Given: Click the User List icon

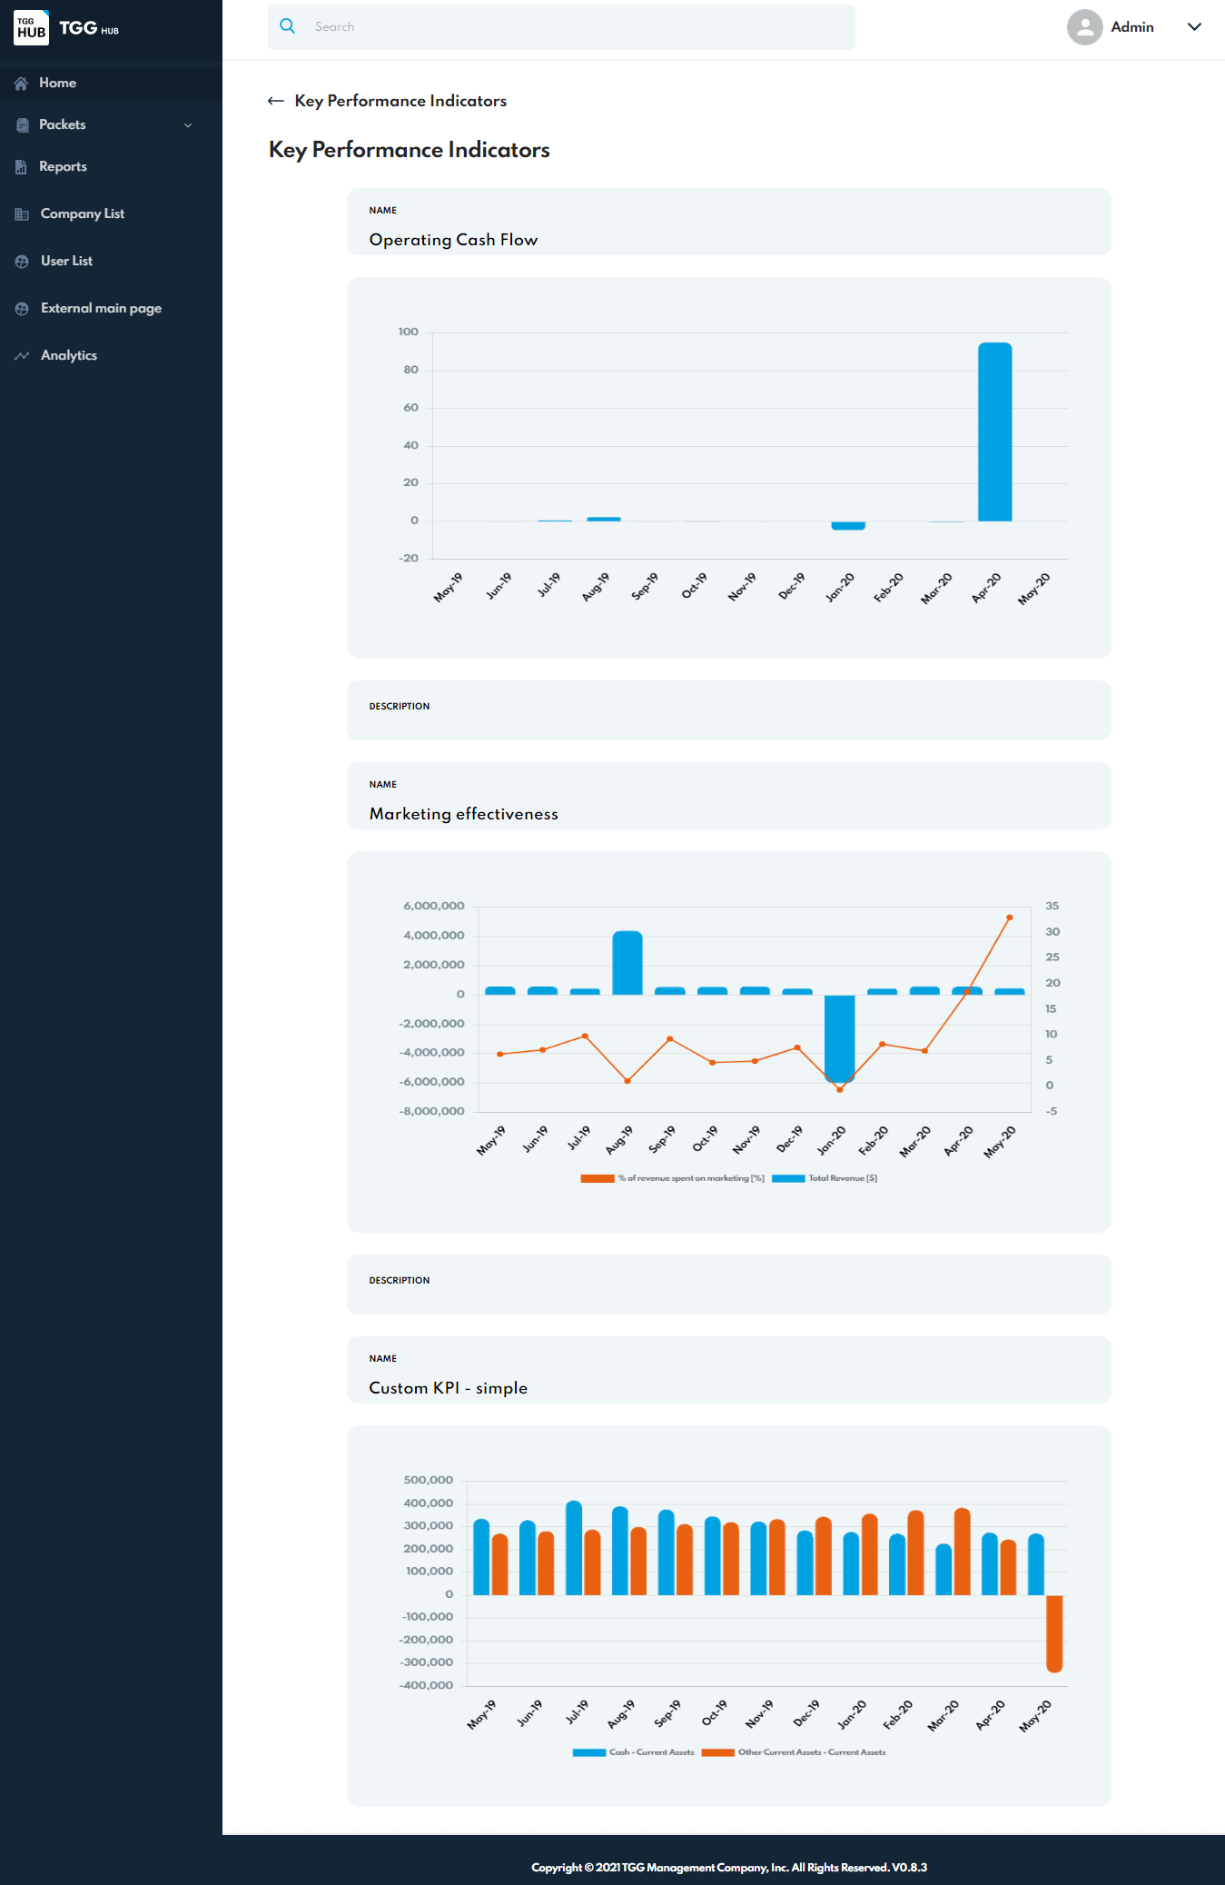Looking at the screenshot, I should pos(22,262).
